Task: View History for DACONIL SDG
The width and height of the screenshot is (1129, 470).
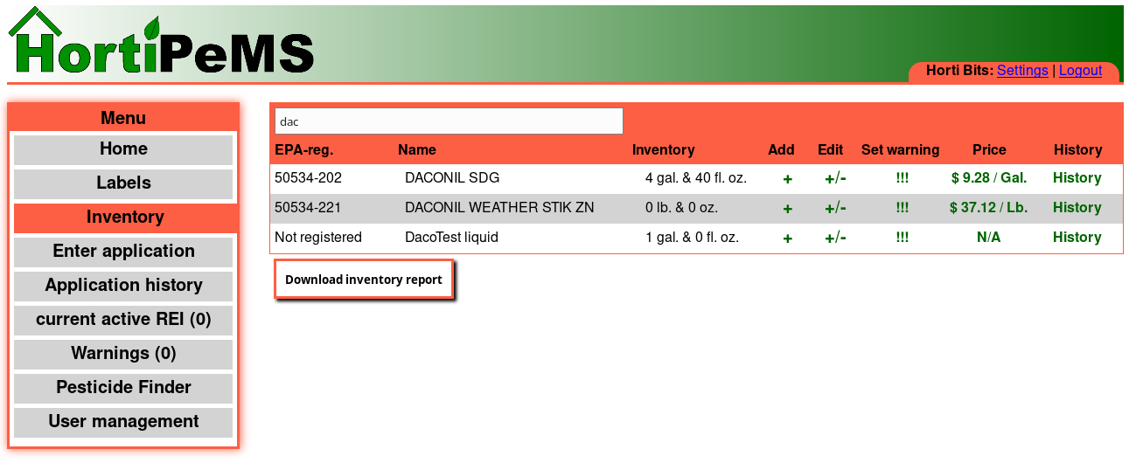Action: (1077, 178)
